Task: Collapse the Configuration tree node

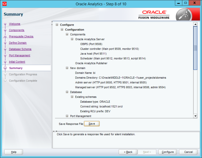Action: (x=62, y=29)
